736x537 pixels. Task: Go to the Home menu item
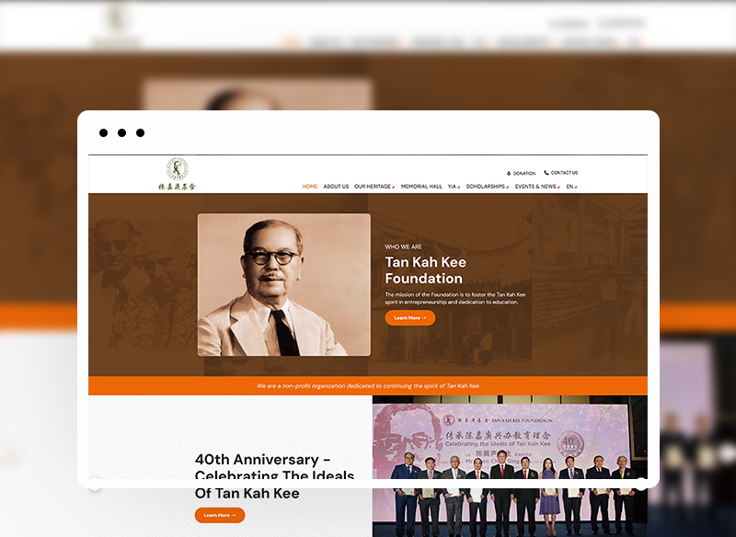[x=310, y=187]
